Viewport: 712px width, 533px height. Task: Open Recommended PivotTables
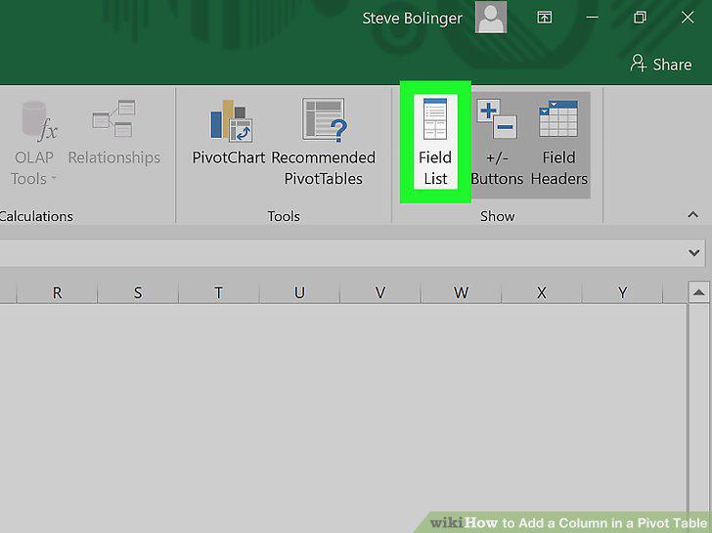(324, 143)
